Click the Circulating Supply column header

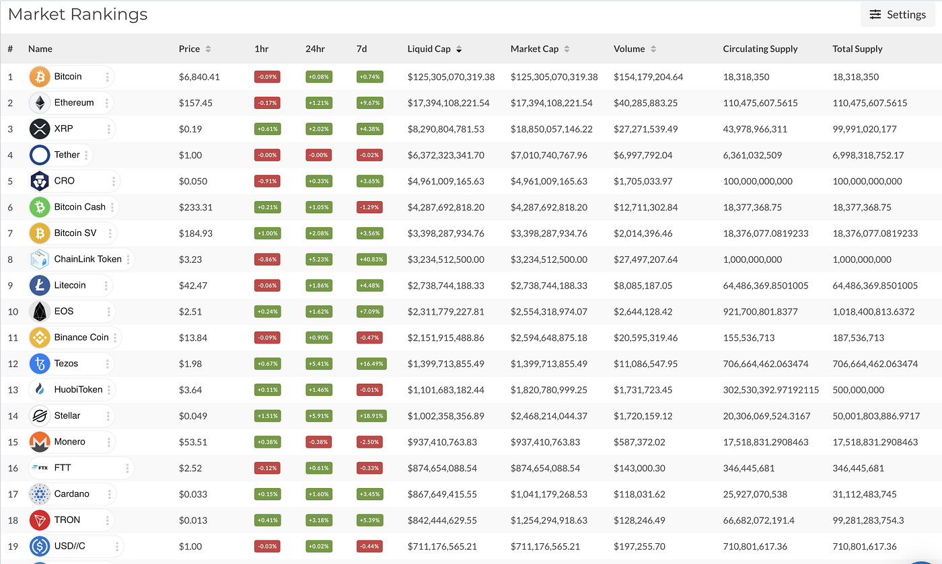point(760,49)
